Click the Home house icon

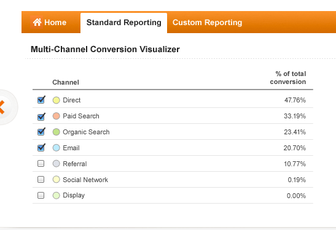point(37,22)
